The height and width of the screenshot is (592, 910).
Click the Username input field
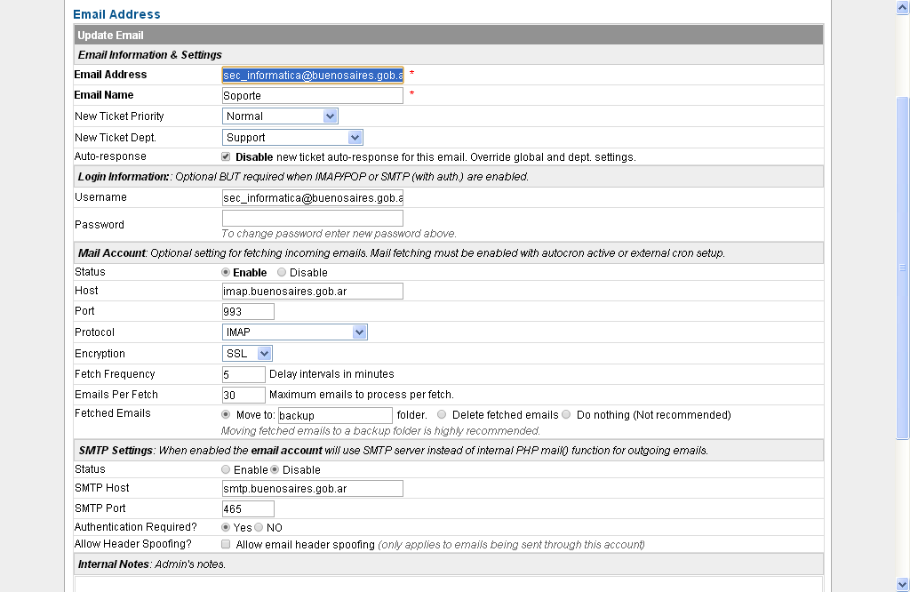click(x=313, y=198)
